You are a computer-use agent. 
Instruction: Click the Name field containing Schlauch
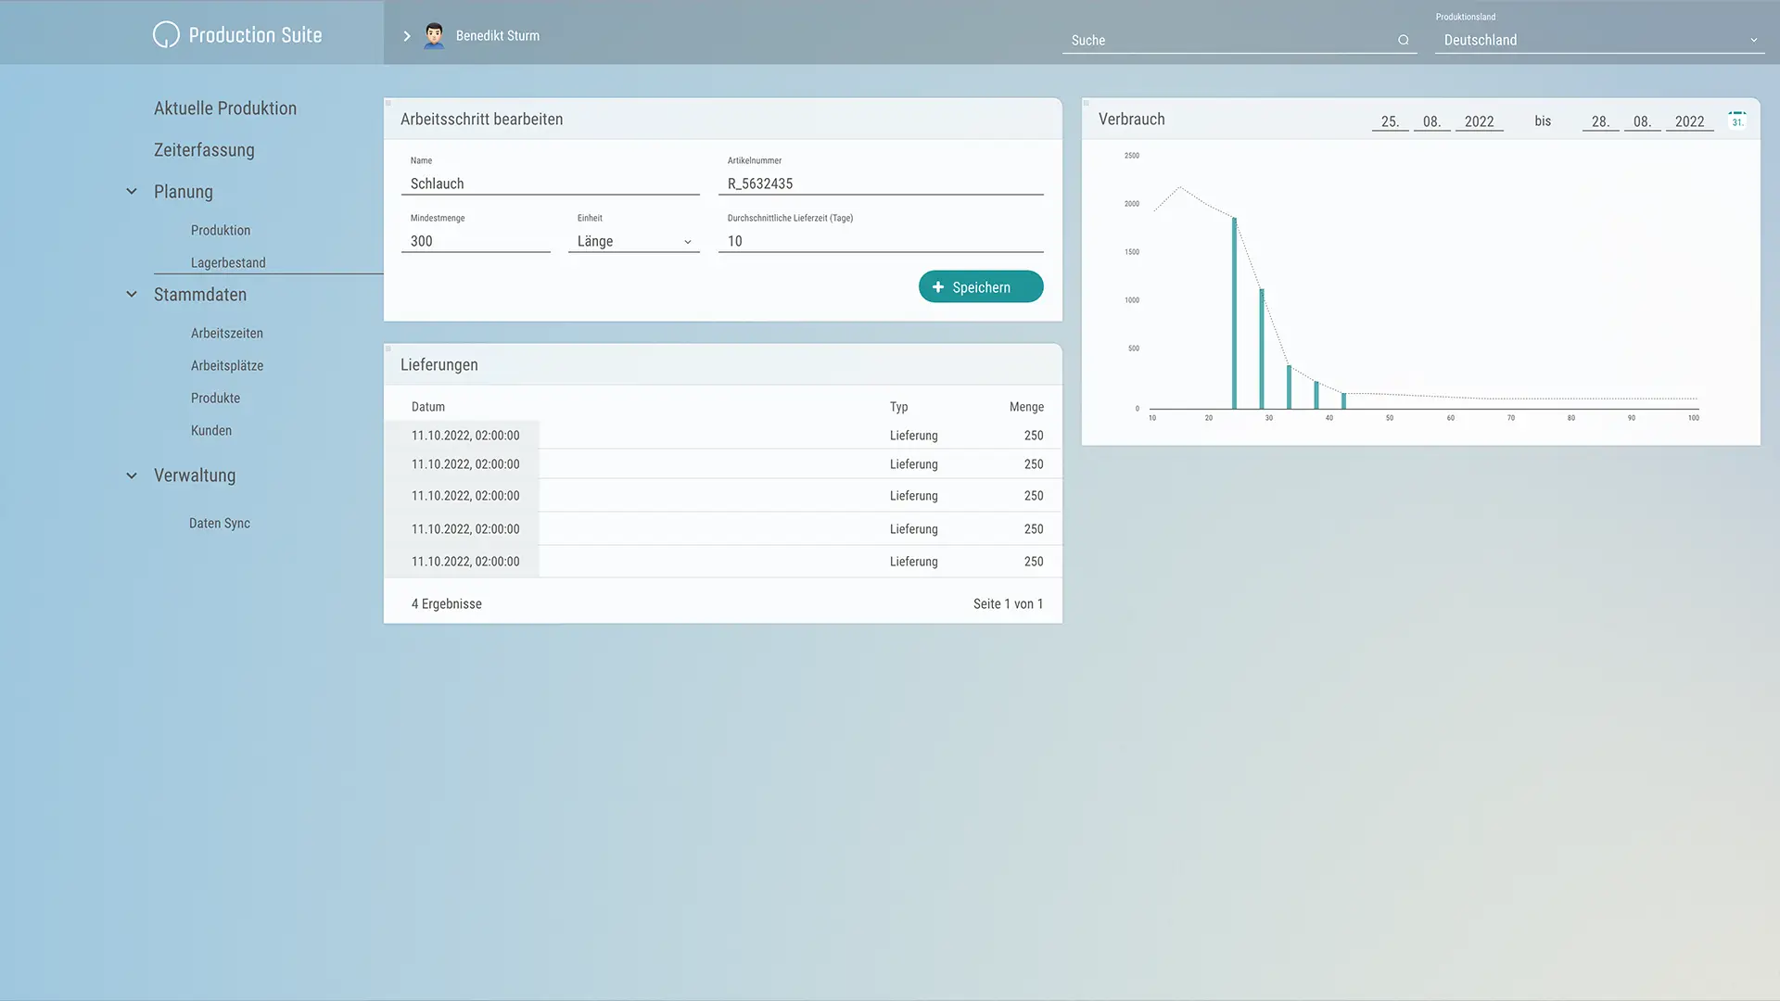(x=550, y=184)
